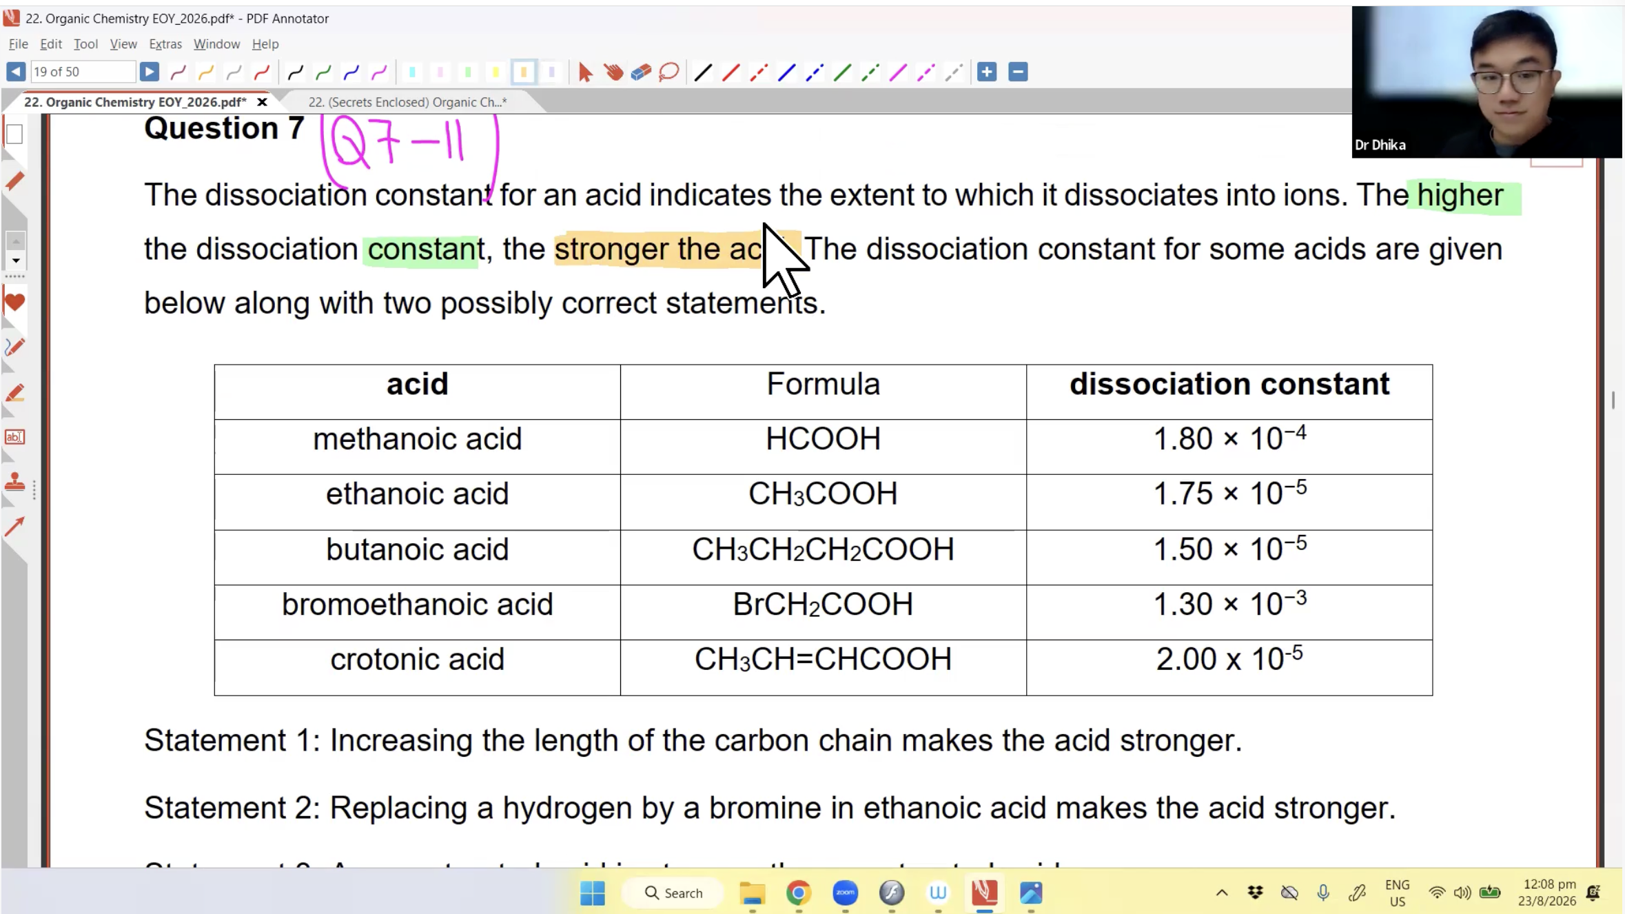Click the taskbar Search box

pyautogui.click(x=673, y=893)
